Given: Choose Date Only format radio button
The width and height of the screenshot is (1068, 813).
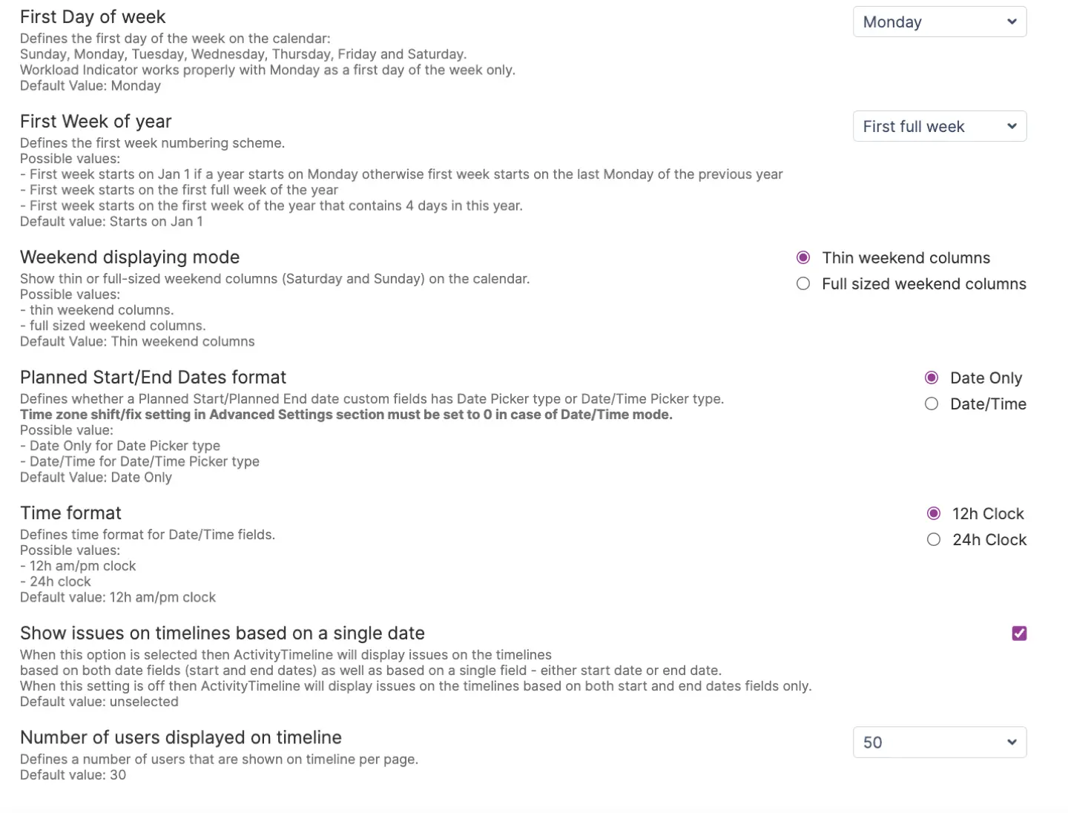Looking at the screenshot, I should coord(932,378).
